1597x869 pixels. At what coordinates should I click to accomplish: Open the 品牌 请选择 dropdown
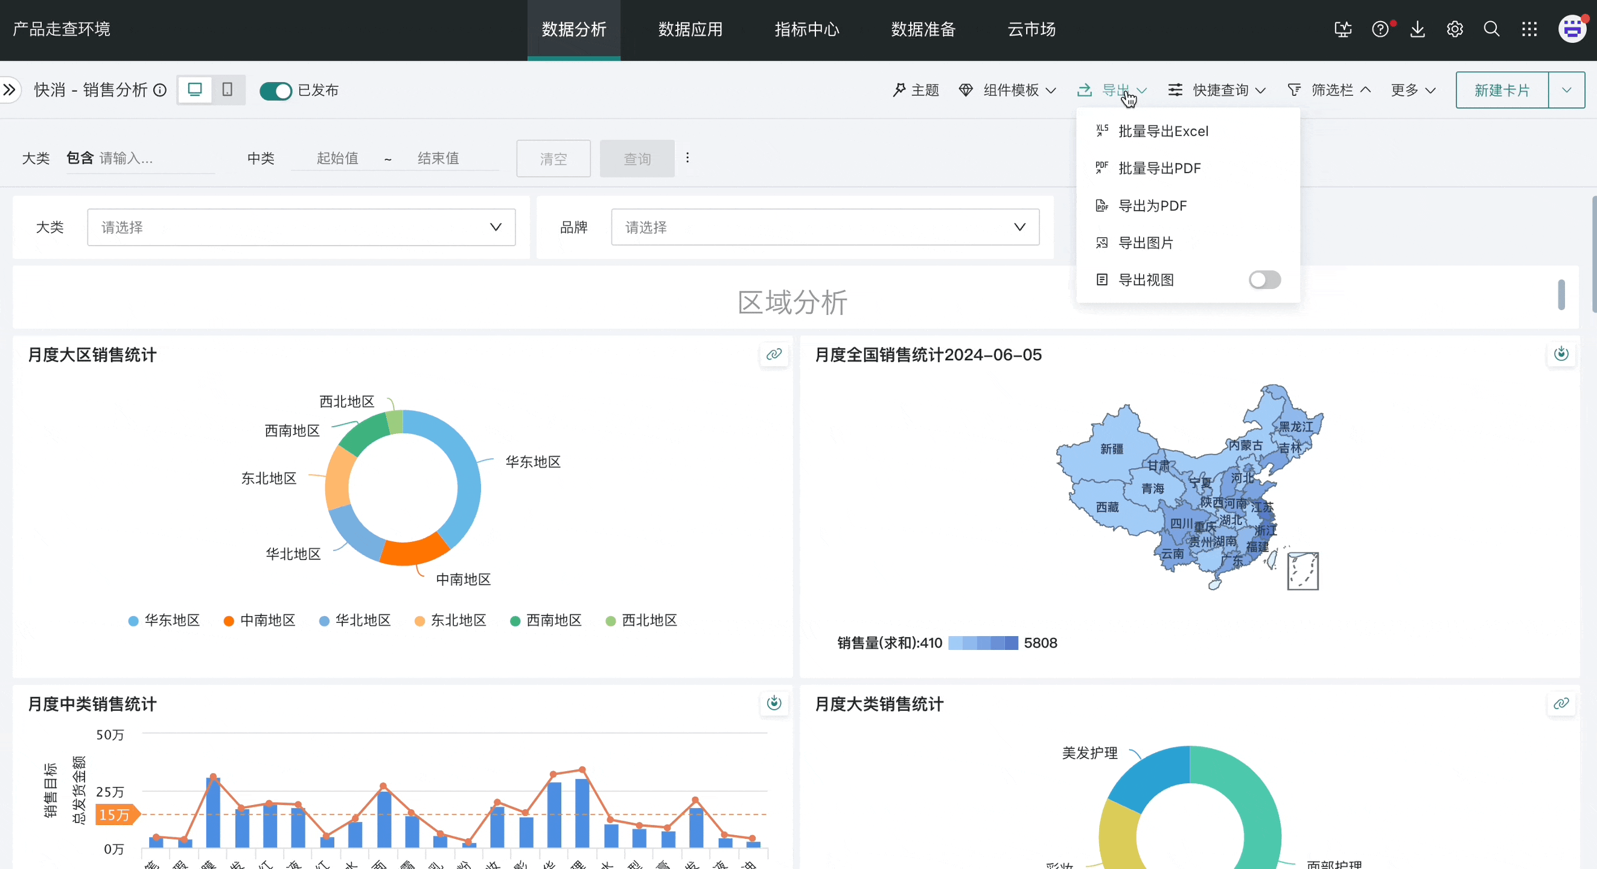click(825, 227)
